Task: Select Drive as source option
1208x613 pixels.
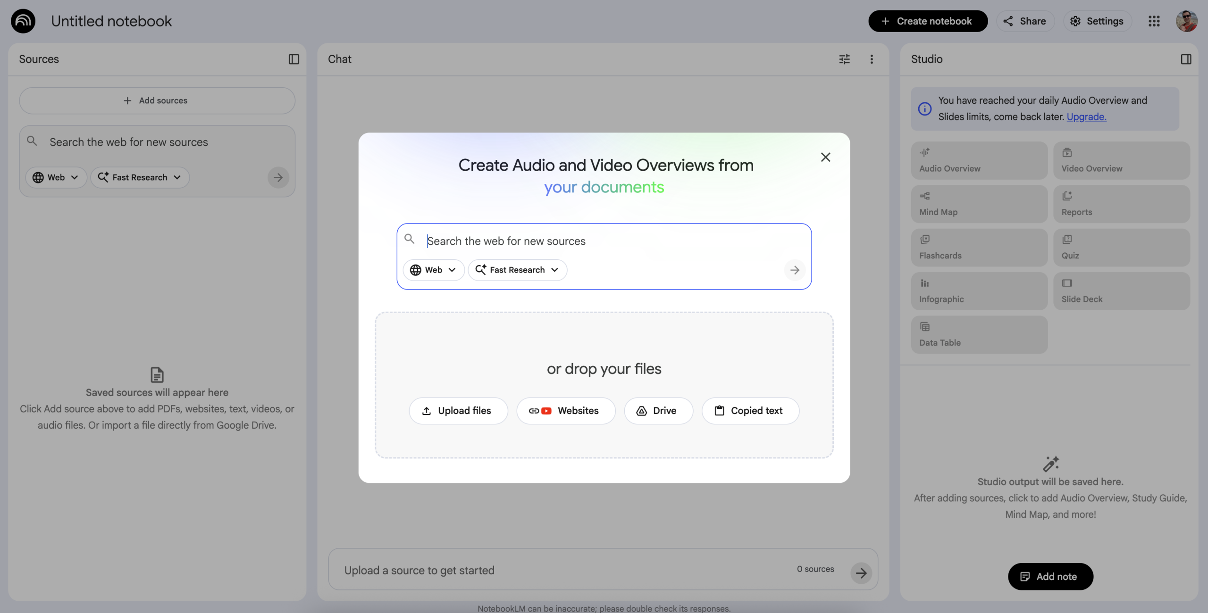Action: [x=658, y=411]
